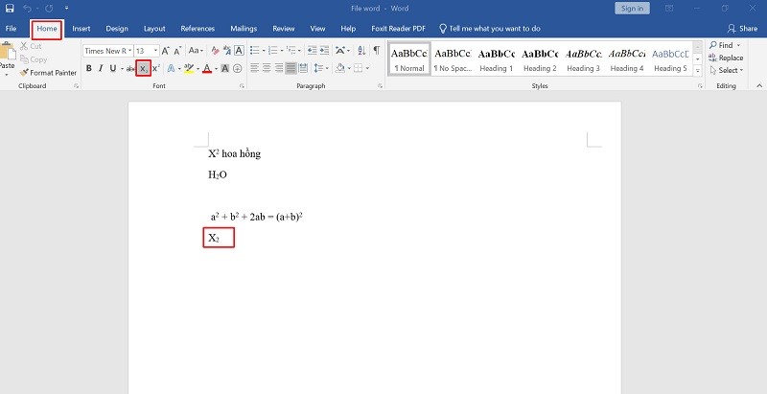Toggle underline formatting

point(113,68)
